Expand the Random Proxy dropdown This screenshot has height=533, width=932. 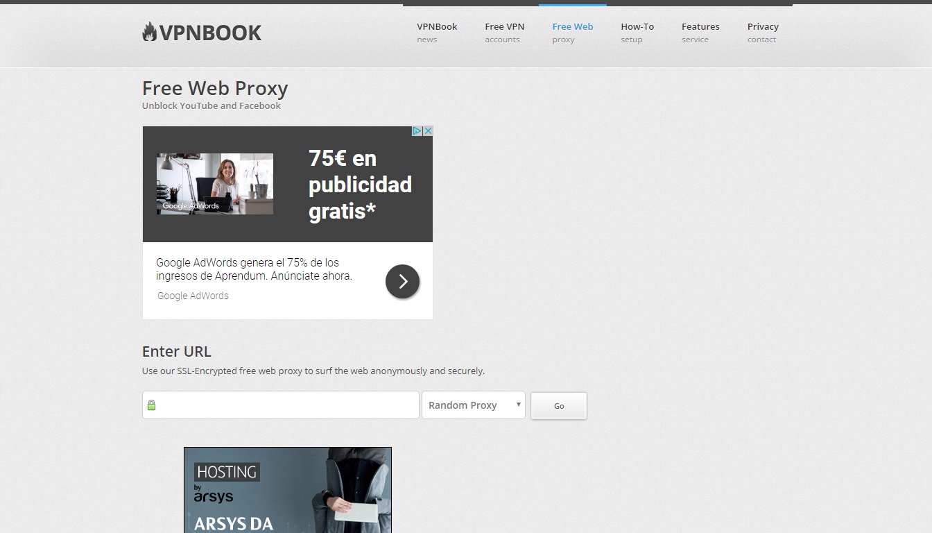[474, 405]
